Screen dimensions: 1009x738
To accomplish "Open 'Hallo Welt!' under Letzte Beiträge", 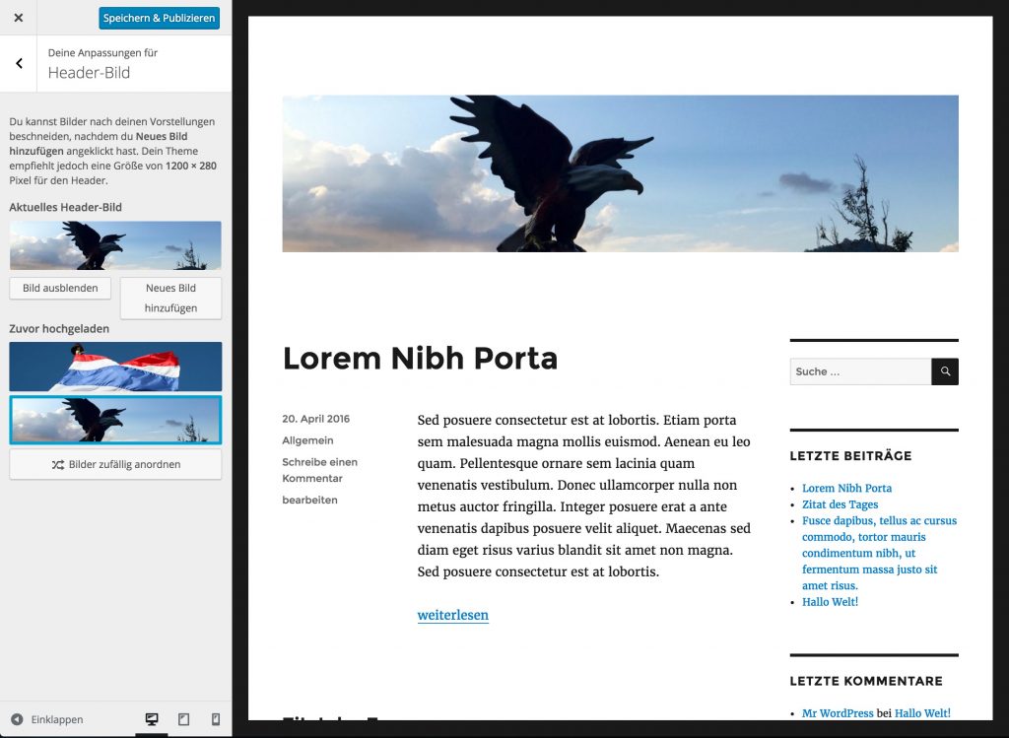I will pos(830,601).
